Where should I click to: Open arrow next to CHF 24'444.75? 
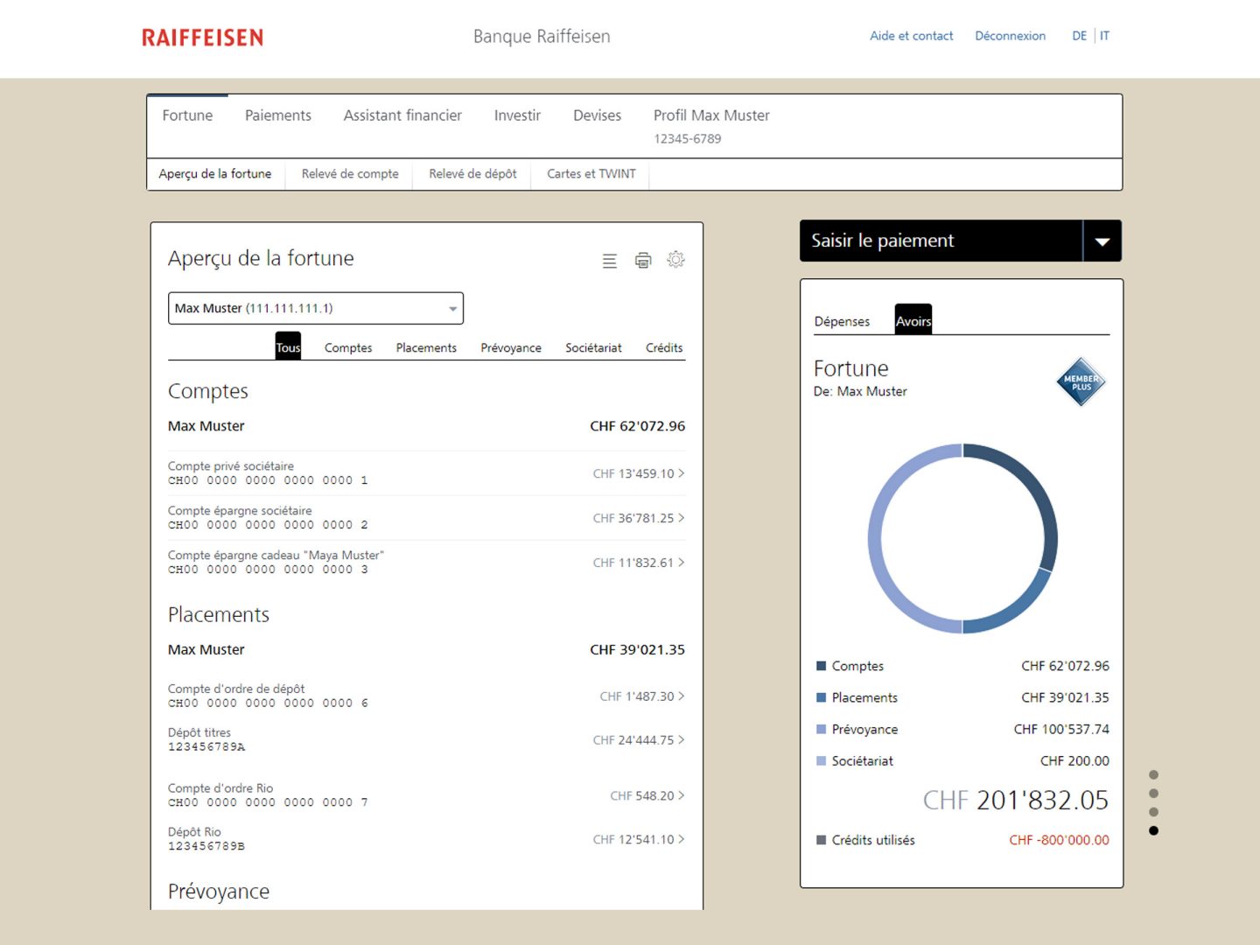pyautogui.click(x=682, y=740)
